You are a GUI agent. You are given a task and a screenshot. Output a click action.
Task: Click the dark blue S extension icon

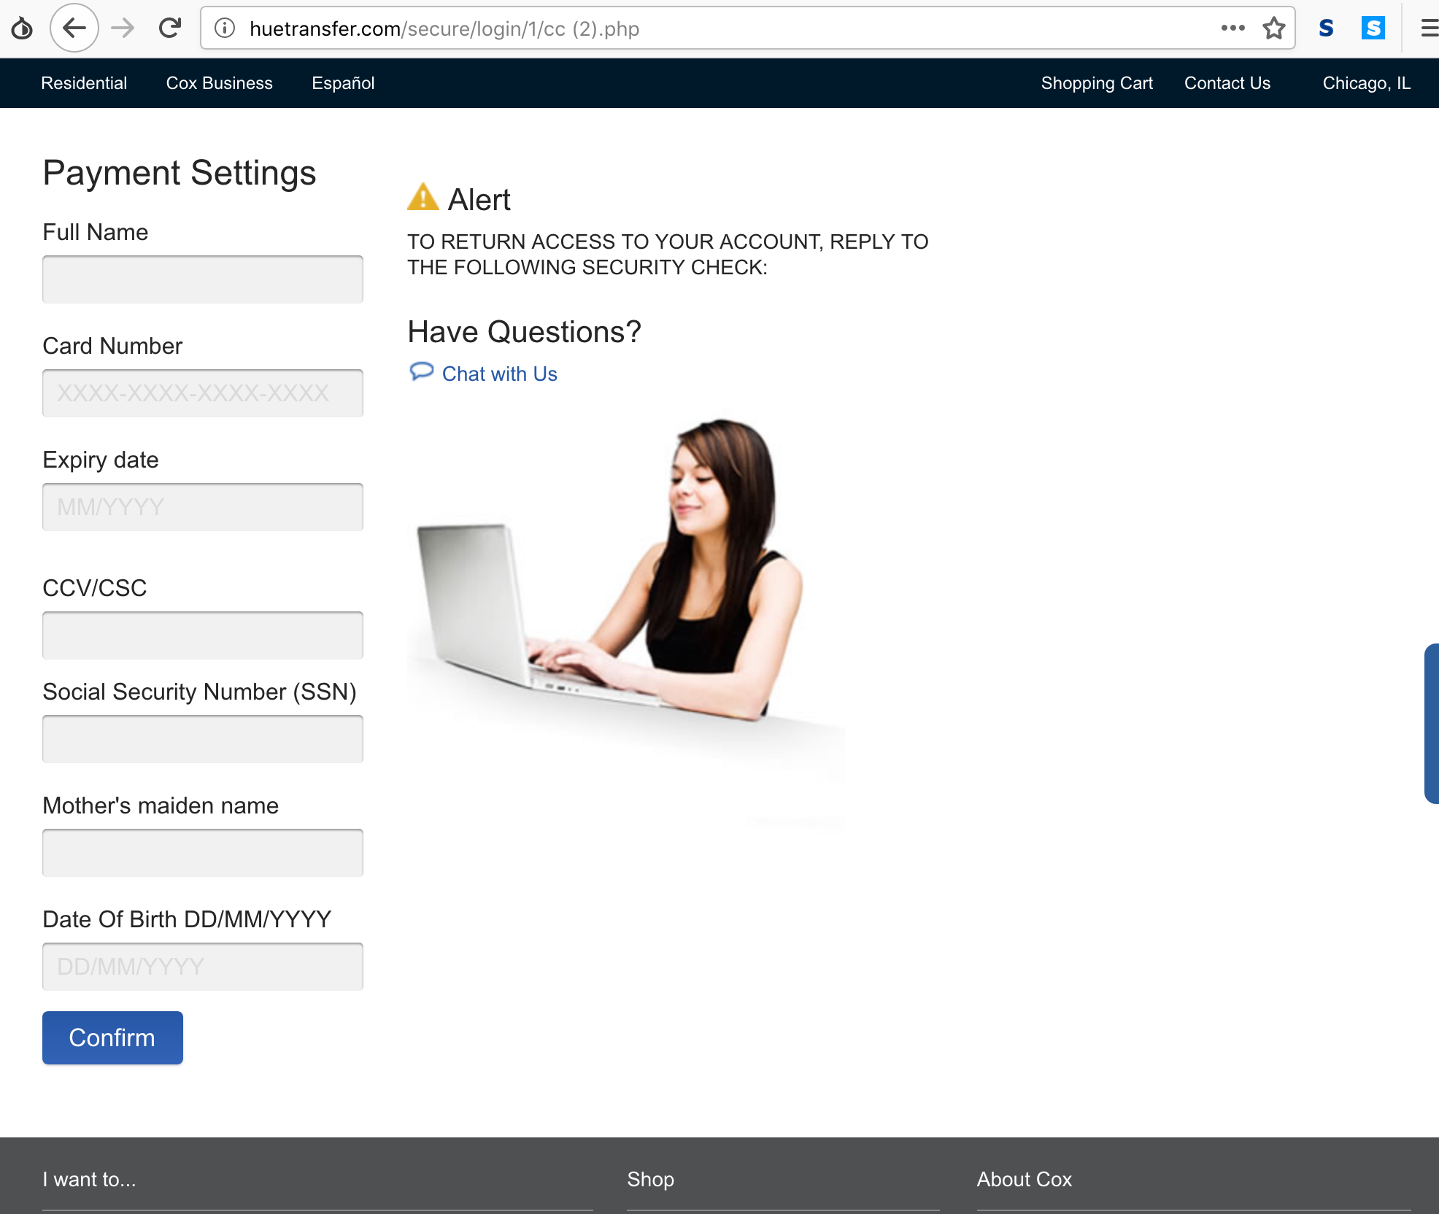point(1326,28)
